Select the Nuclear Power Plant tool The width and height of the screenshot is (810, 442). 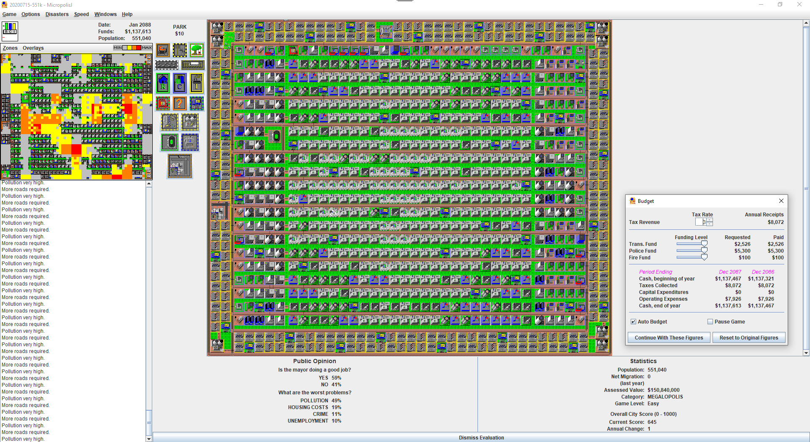point(190,122)
